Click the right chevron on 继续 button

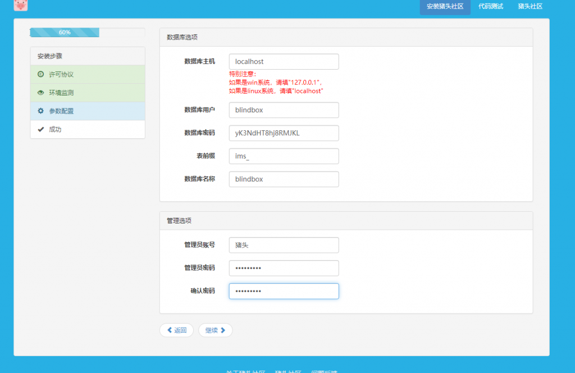(x=223, y=330)
